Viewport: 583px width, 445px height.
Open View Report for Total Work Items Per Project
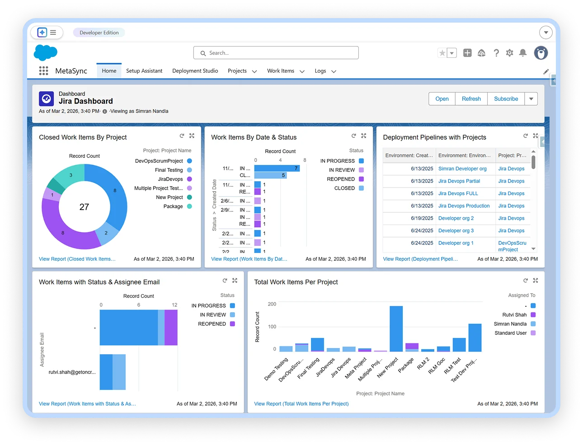[x=301, y=404]
